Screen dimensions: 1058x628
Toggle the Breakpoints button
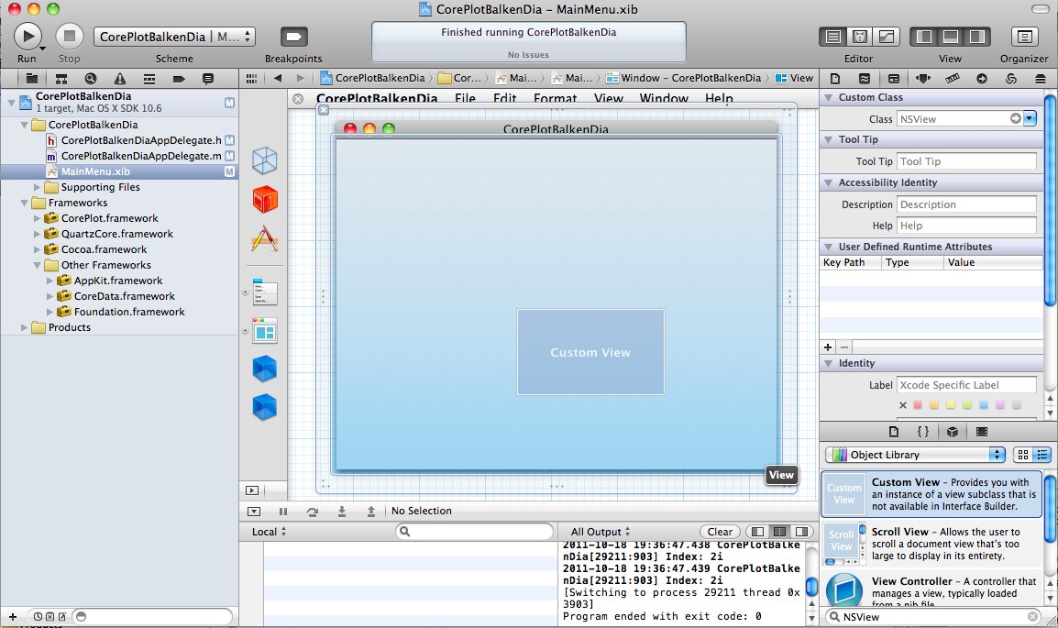point(293,37)
